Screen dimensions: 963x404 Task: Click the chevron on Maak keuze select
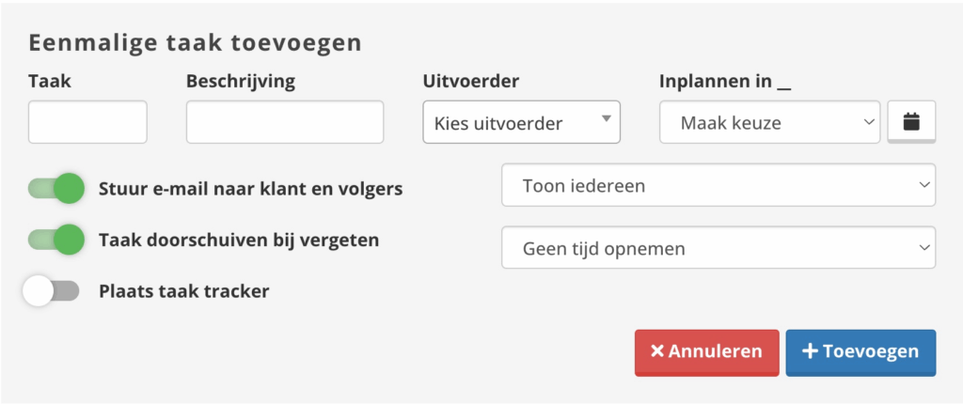(868, 122)
